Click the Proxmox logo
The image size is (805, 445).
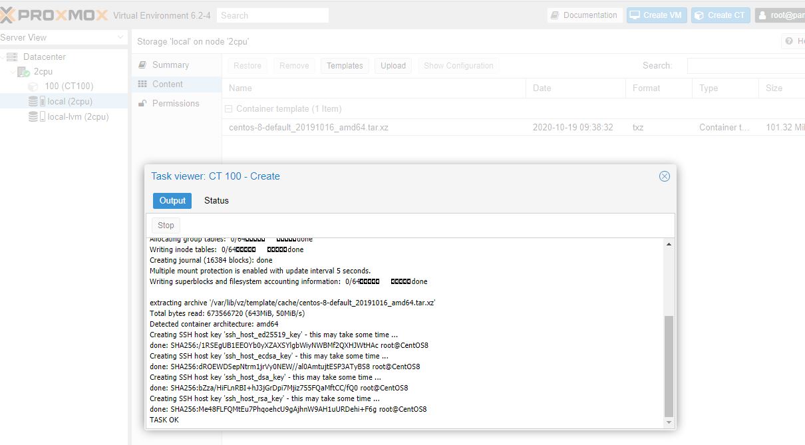53,15
